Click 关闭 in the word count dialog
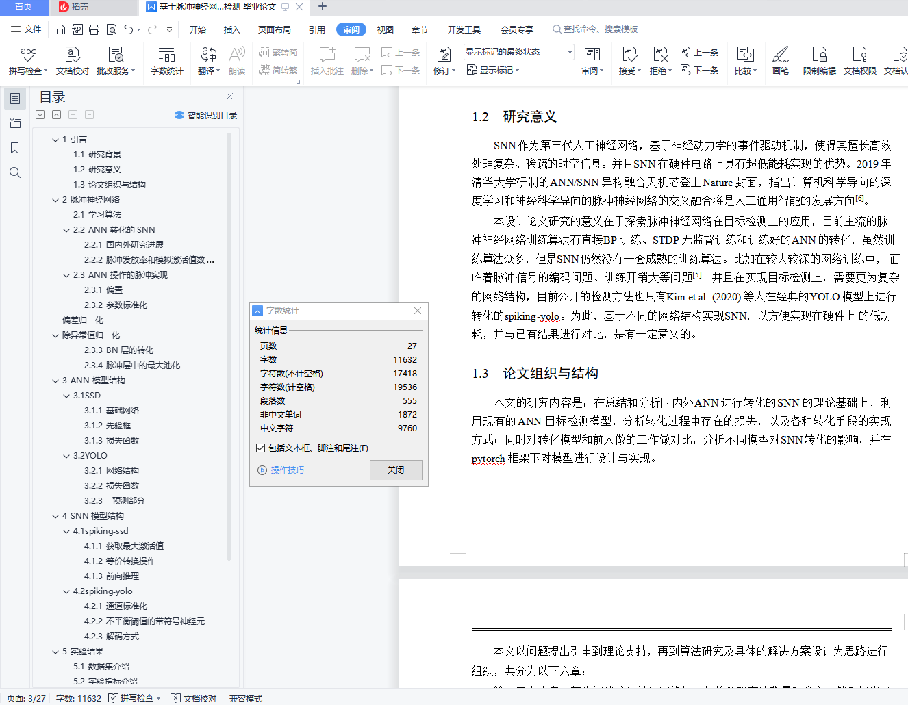Screen dimensions: 908x705 (x=396, y=470)
